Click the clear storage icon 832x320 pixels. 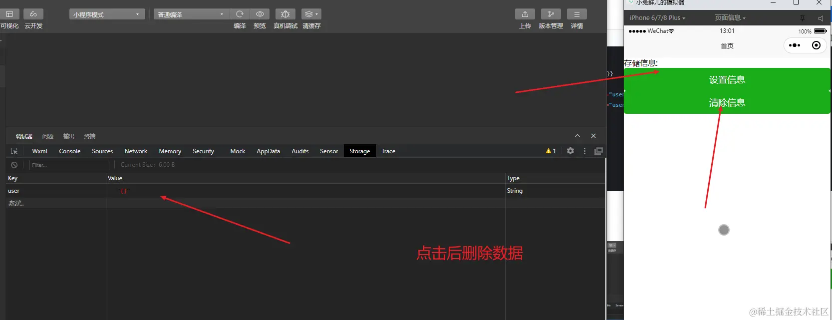pos(14,165)
